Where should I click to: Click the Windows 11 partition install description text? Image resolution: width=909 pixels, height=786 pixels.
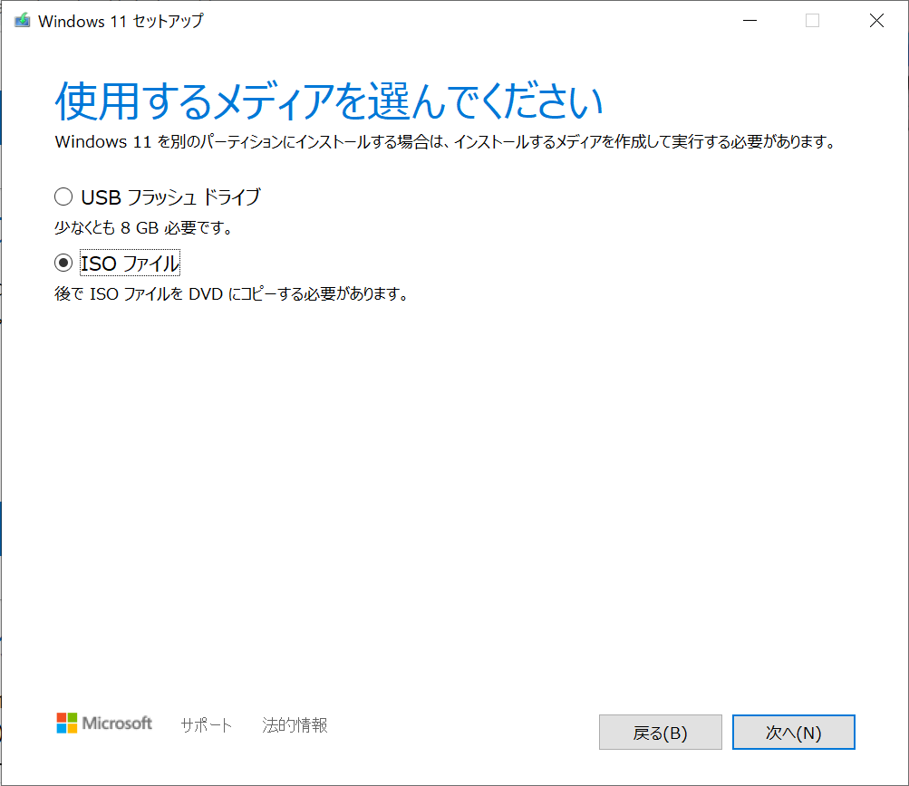(x=445, y=141)
